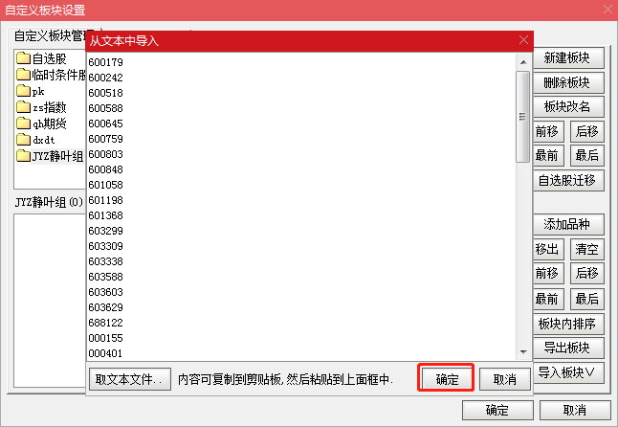
Task: Select the pk folder icon
Action: (23, 91)
